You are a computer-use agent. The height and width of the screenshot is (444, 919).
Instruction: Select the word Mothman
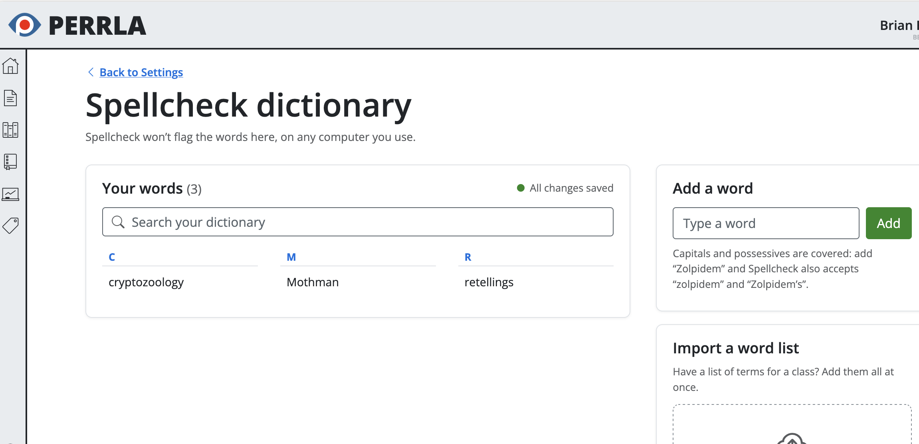click(x=313, y=282)
